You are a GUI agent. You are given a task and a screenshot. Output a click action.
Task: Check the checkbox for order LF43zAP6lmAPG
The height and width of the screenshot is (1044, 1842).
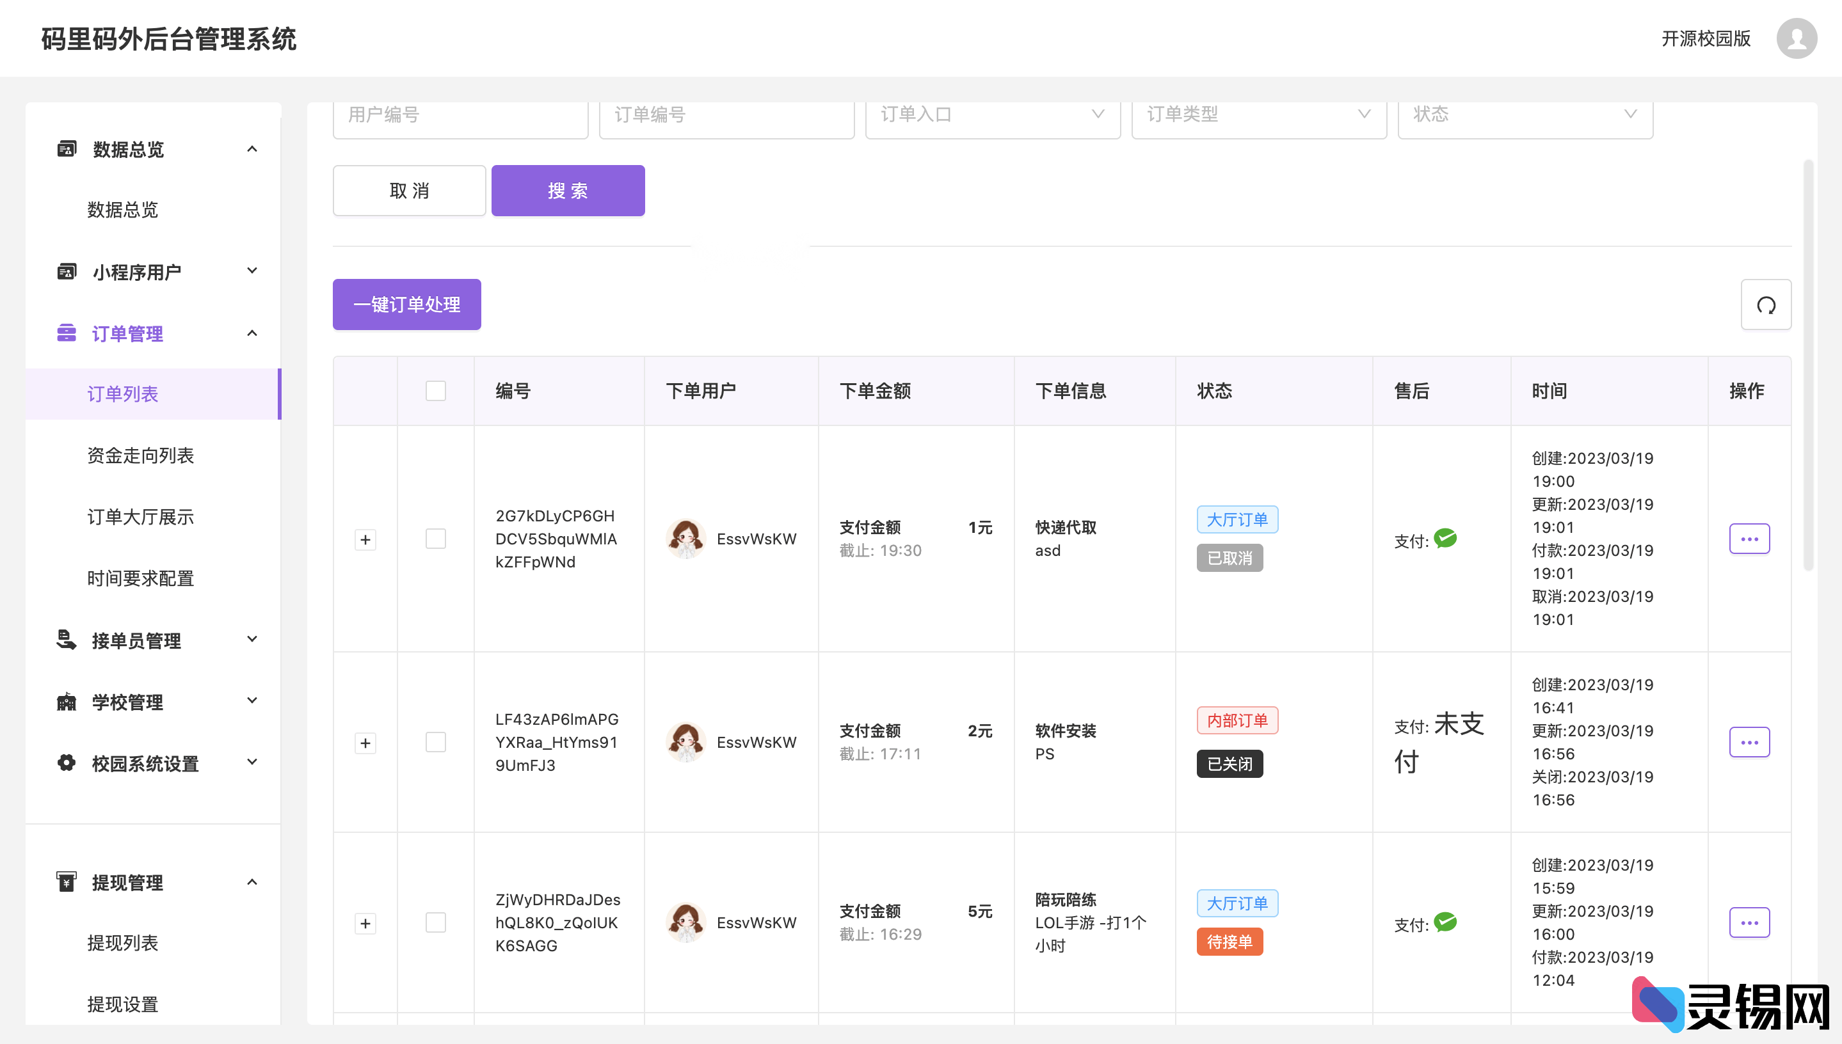click(435, 743)
